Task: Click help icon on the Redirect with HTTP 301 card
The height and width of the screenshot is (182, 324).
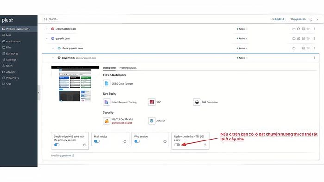Action: 205,145
